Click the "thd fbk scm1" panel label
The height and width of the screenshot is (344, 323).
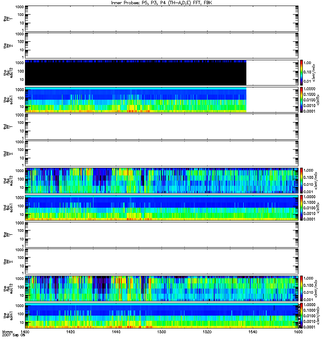click(x=8, y=208)
